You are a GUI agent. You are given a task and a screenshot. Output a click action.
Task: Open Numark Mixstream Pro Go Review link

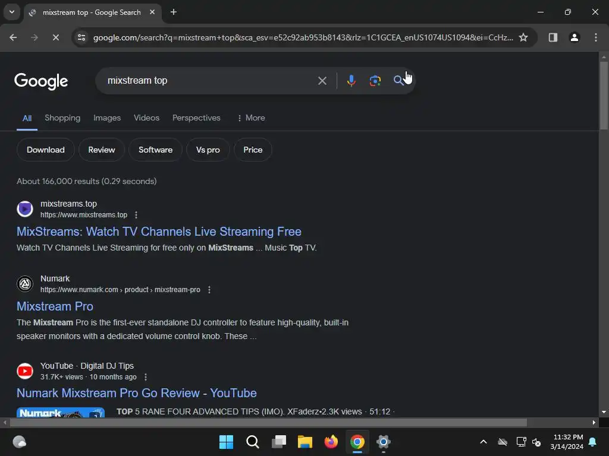[x=136, y=393]
